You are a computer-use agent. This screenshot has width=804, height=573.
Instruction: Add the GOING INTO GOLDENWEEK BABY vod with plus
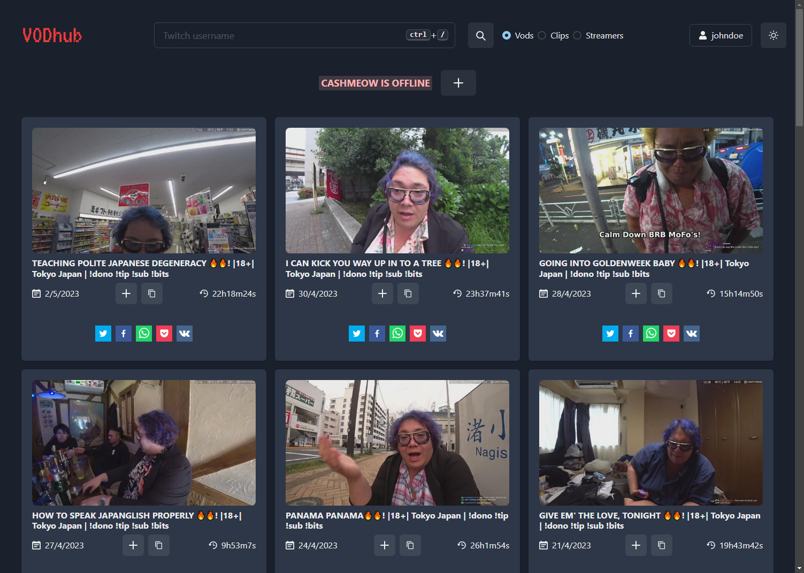[636, 293]
